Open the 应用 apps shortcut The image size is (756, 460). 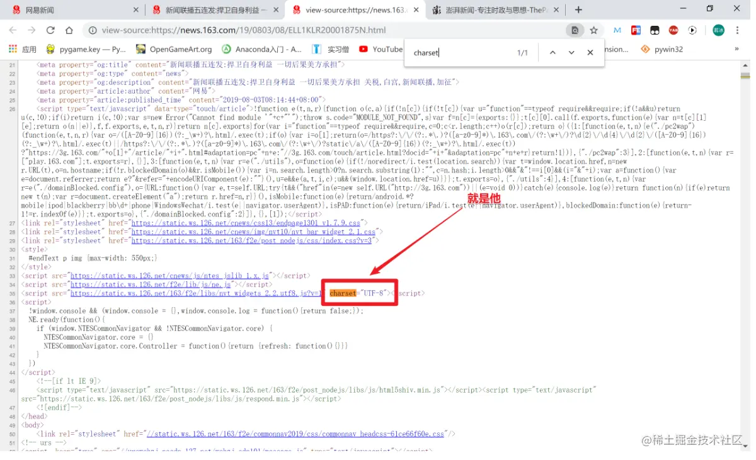tap(23, 49)
